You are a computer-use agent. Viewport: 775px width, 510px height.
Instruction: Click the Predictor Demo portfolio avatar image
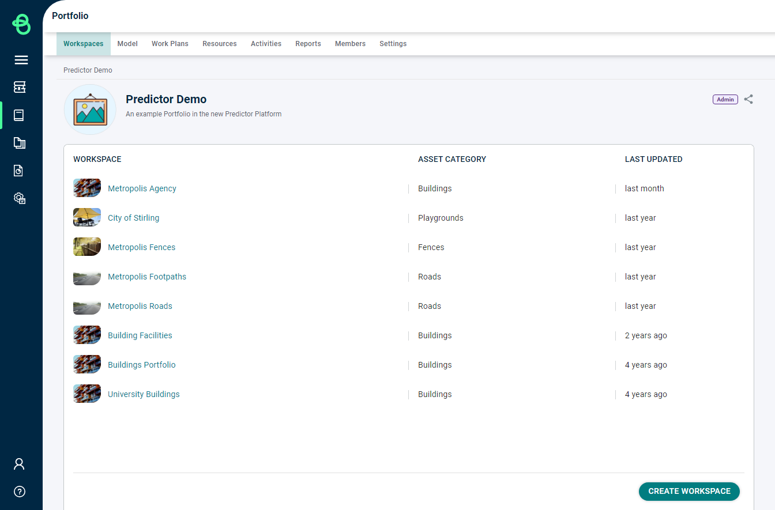point(90,109)
